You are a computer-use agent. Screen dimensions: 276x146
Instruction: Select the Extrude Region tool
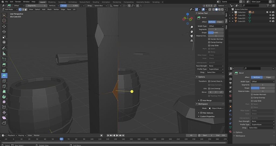(4, 65)
